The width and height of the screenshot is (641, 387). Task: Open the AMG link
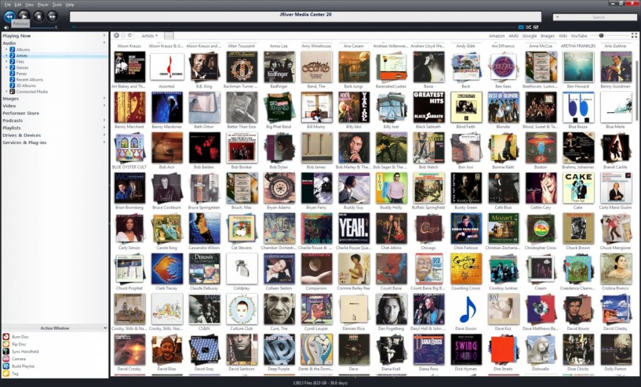tap(513, 36)
